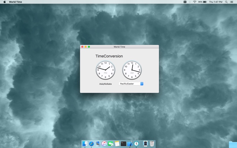Open Wi-Fi status menu

click(x=195, y=2)
